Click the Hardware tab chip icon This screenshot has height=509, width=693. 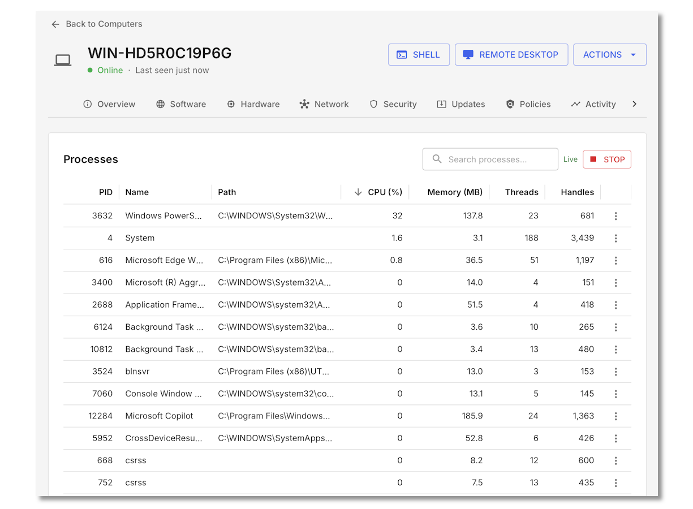click(x=231, y=104)
